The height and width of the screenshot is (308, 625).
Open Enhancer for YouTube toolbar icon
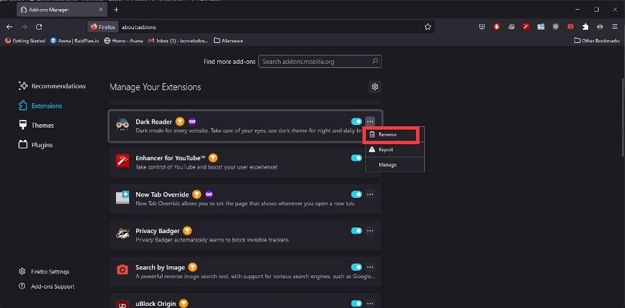[526, 27]
